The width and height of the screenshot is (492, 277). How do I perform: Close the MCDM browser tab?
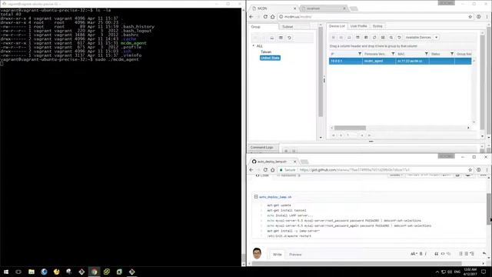[294, 8]
